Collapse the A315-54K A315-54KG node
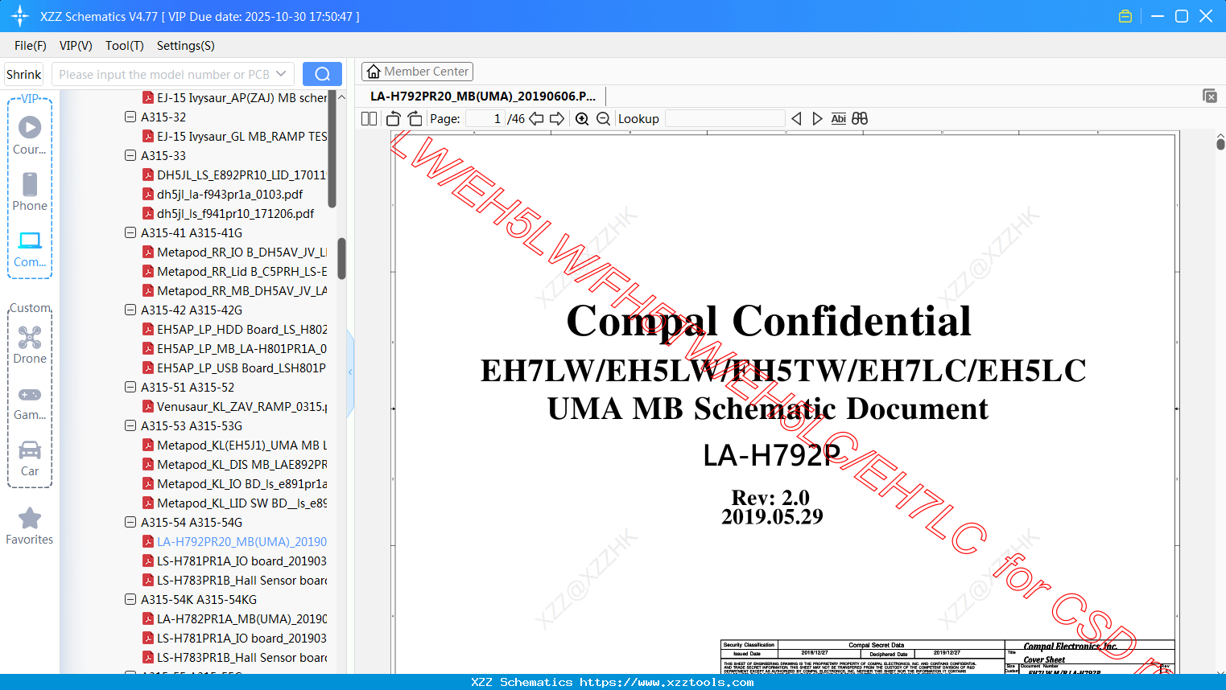 [x=130, y=599]
